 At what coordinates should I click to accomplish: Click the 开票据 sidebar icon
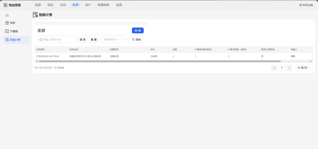pyautogui.click(x=7, y=31)
